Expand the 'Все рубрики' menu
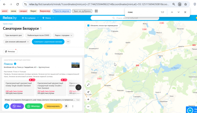Image resolution: width=197 pixels, height=113 pixels. point(30,18)
